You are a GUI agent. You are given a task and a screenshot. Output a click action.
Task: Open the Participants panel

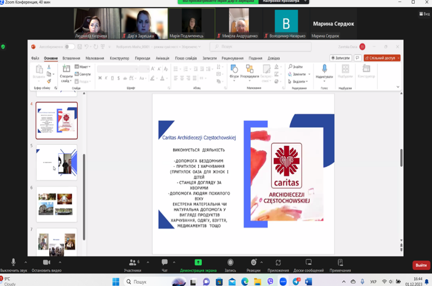click(x=133, y=262)
